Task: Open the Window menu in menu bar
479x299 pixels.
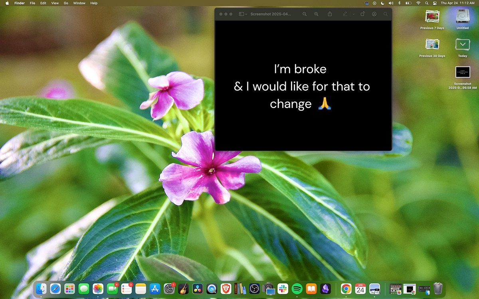Action: [79, 3]
